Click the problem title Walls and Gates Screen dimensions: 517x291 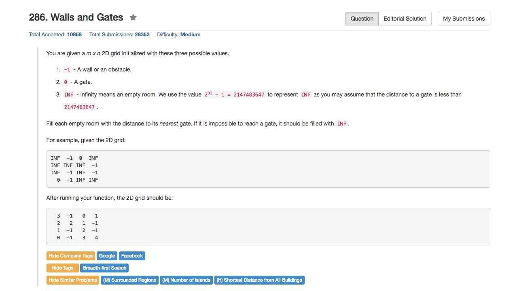click(76, 17)
